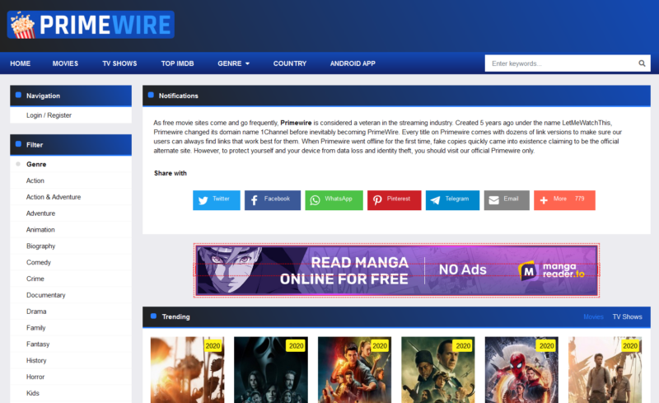The image size is (659, 403).
Task: Share through the WhatsApp button
Action: click(x=334, y=200)
